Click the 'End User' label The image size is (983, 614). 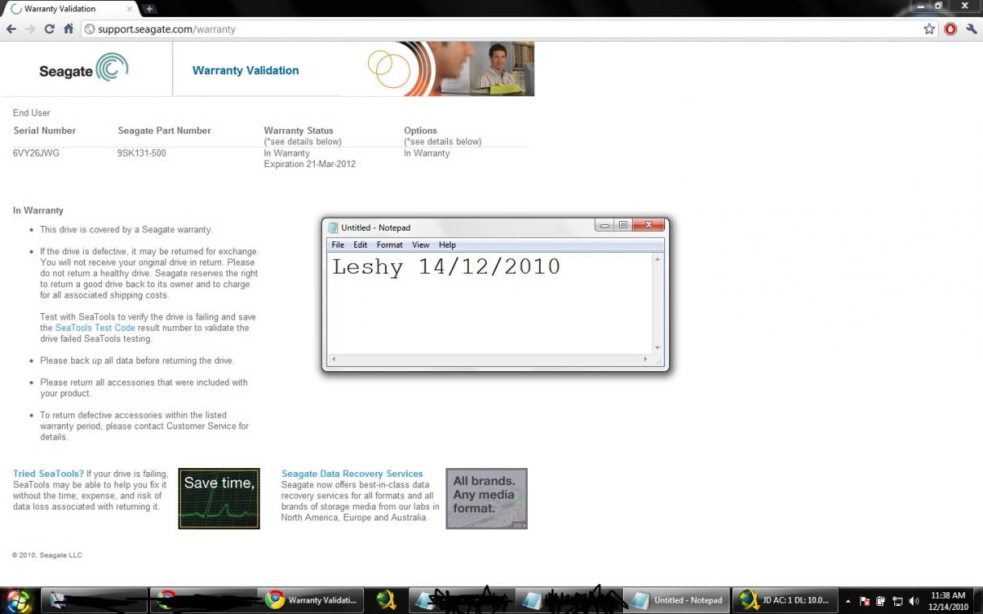click(x=31, y=113)
